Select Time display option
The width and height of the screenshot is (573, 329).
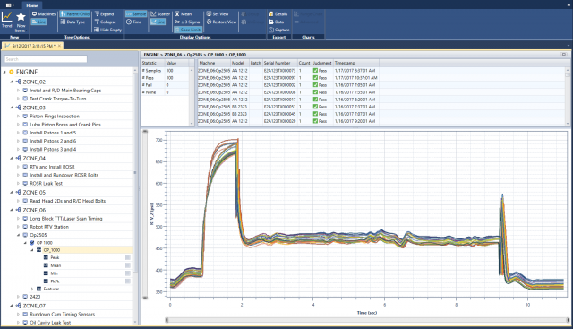pyautogui.click(x=133, y=22)
